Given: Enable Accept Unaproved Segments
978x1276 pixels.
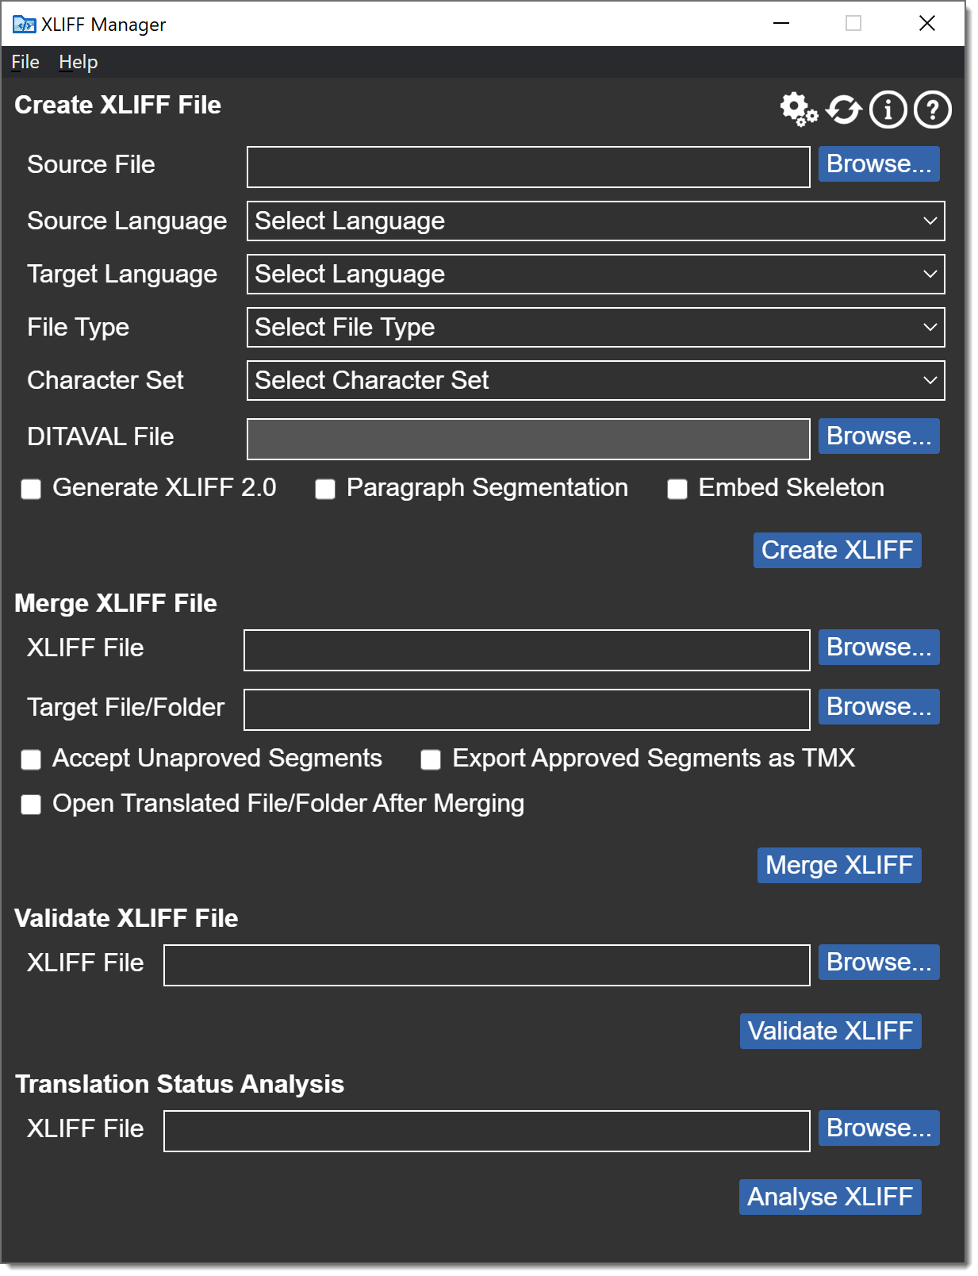Looking at the screenshot, I should click(x=31, y=759).
